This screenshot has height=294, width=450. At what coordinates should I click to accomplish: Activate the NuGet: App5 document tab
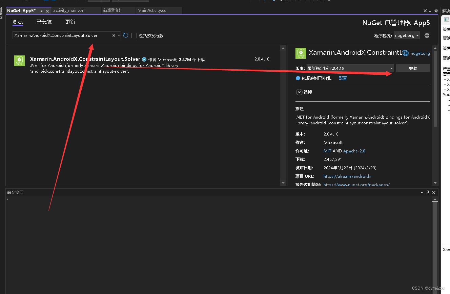tap(21, 11)
